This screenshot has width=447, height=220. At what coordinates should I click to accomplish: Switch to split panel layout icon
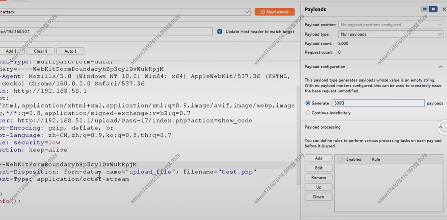[433, 9]
